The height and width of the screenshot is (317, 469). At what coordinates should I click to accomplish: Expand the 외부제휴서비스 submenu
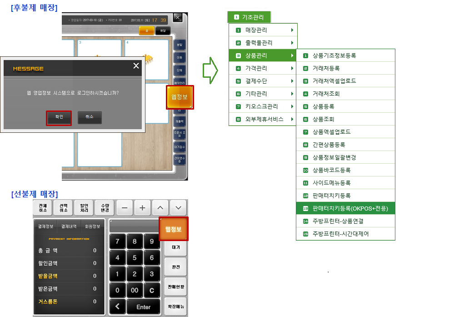263,119
